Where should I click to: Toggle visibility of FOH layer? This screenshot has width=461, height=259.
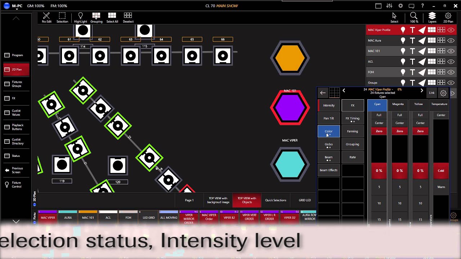[451, 72]
